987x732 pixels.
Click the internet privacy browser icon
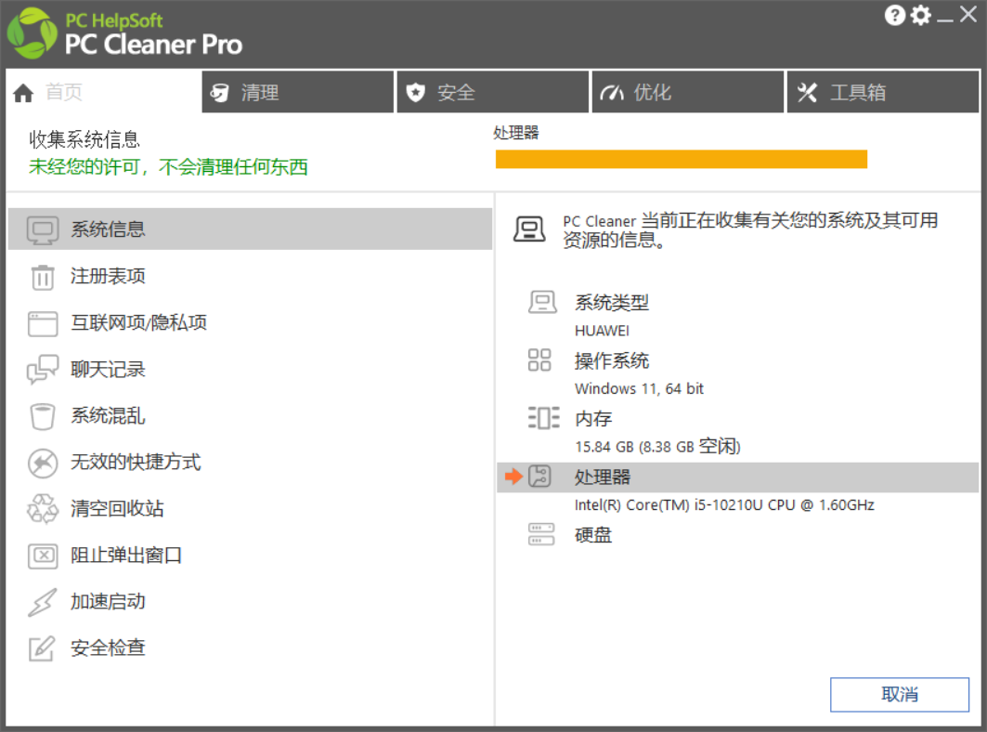coord(43,323)
